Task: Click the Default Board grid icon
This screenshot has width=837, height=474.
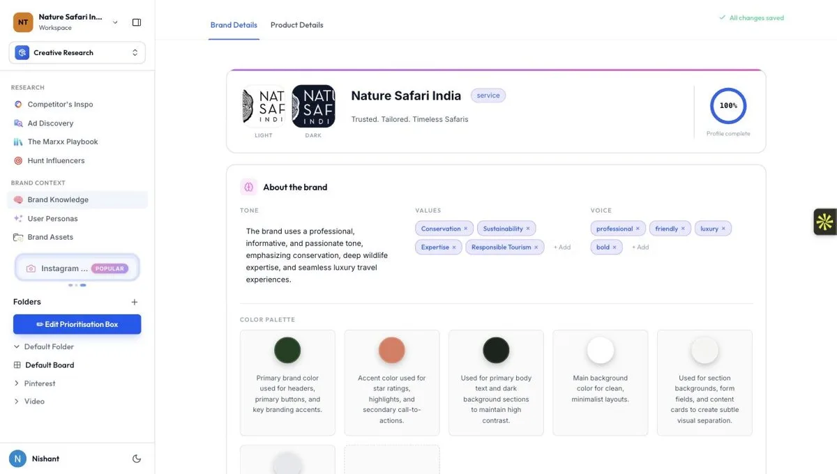Action: [17, 365]
